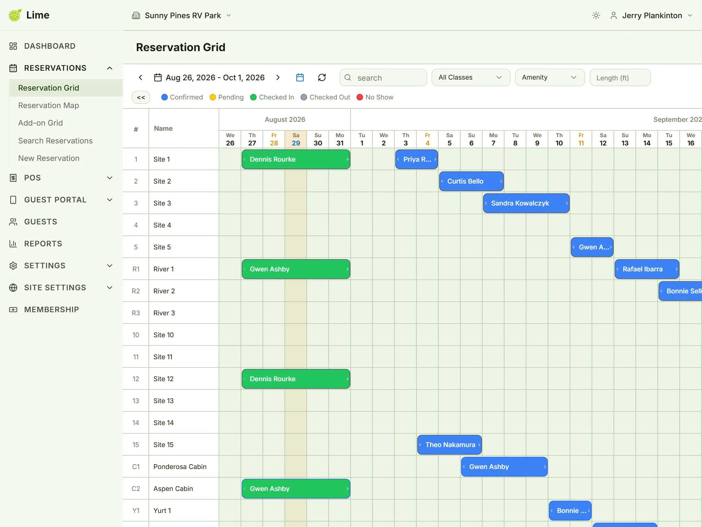Click the refresh grid icon
The height and width of the screenshot is (527, 702).
[x=322, y=78]
